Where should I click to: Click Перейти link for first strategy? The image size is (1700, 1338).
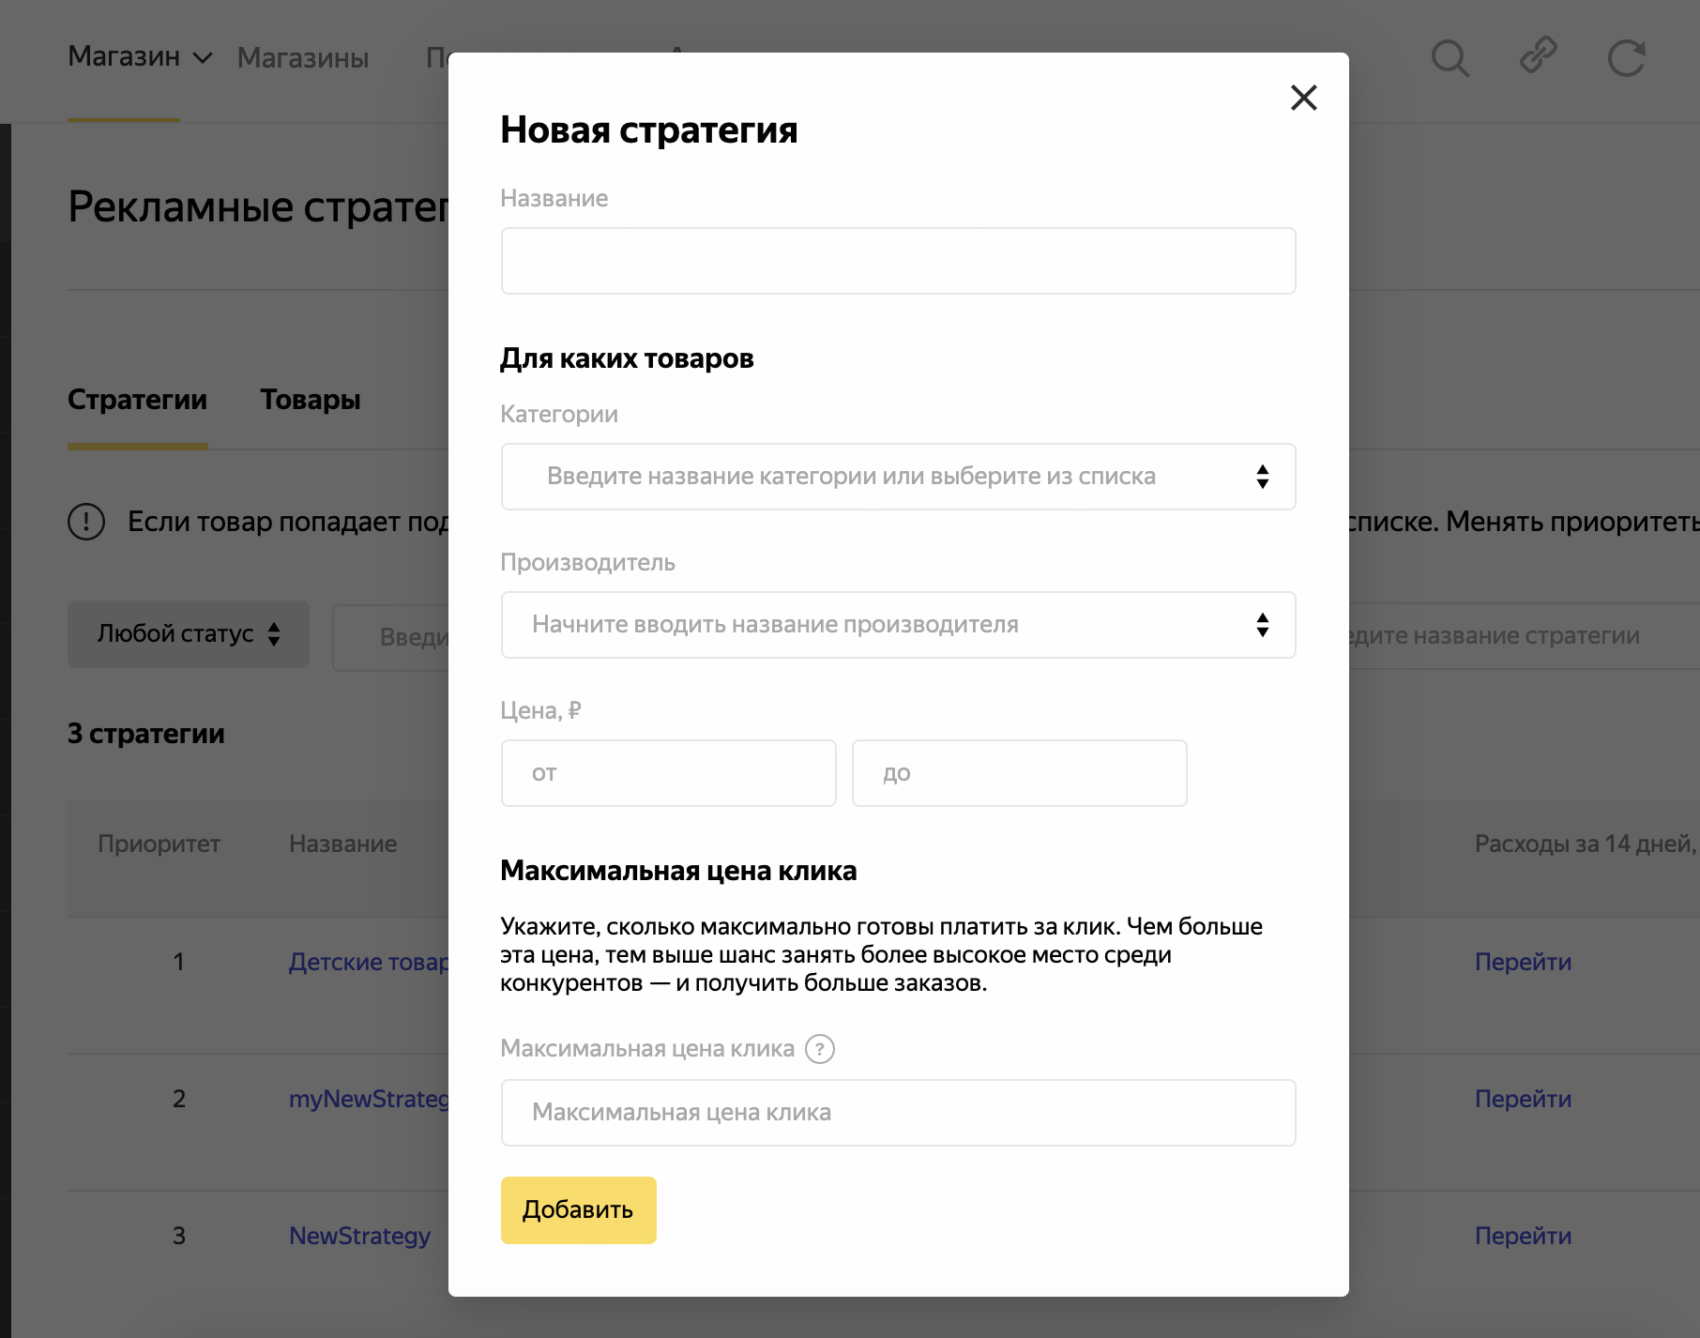(x=1523, y=962)
